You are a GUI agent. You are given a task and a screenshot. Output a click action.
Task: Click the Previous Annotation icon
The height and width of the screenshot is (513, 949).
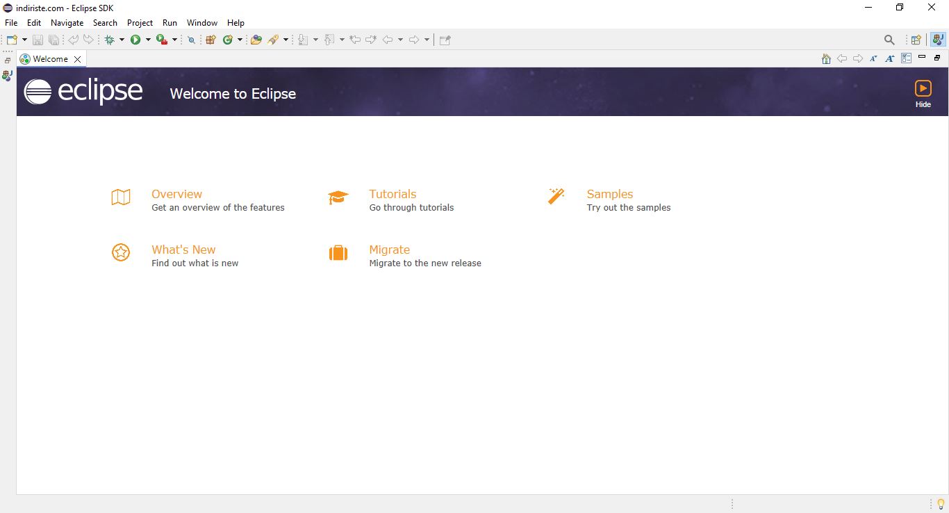(329, 40)
